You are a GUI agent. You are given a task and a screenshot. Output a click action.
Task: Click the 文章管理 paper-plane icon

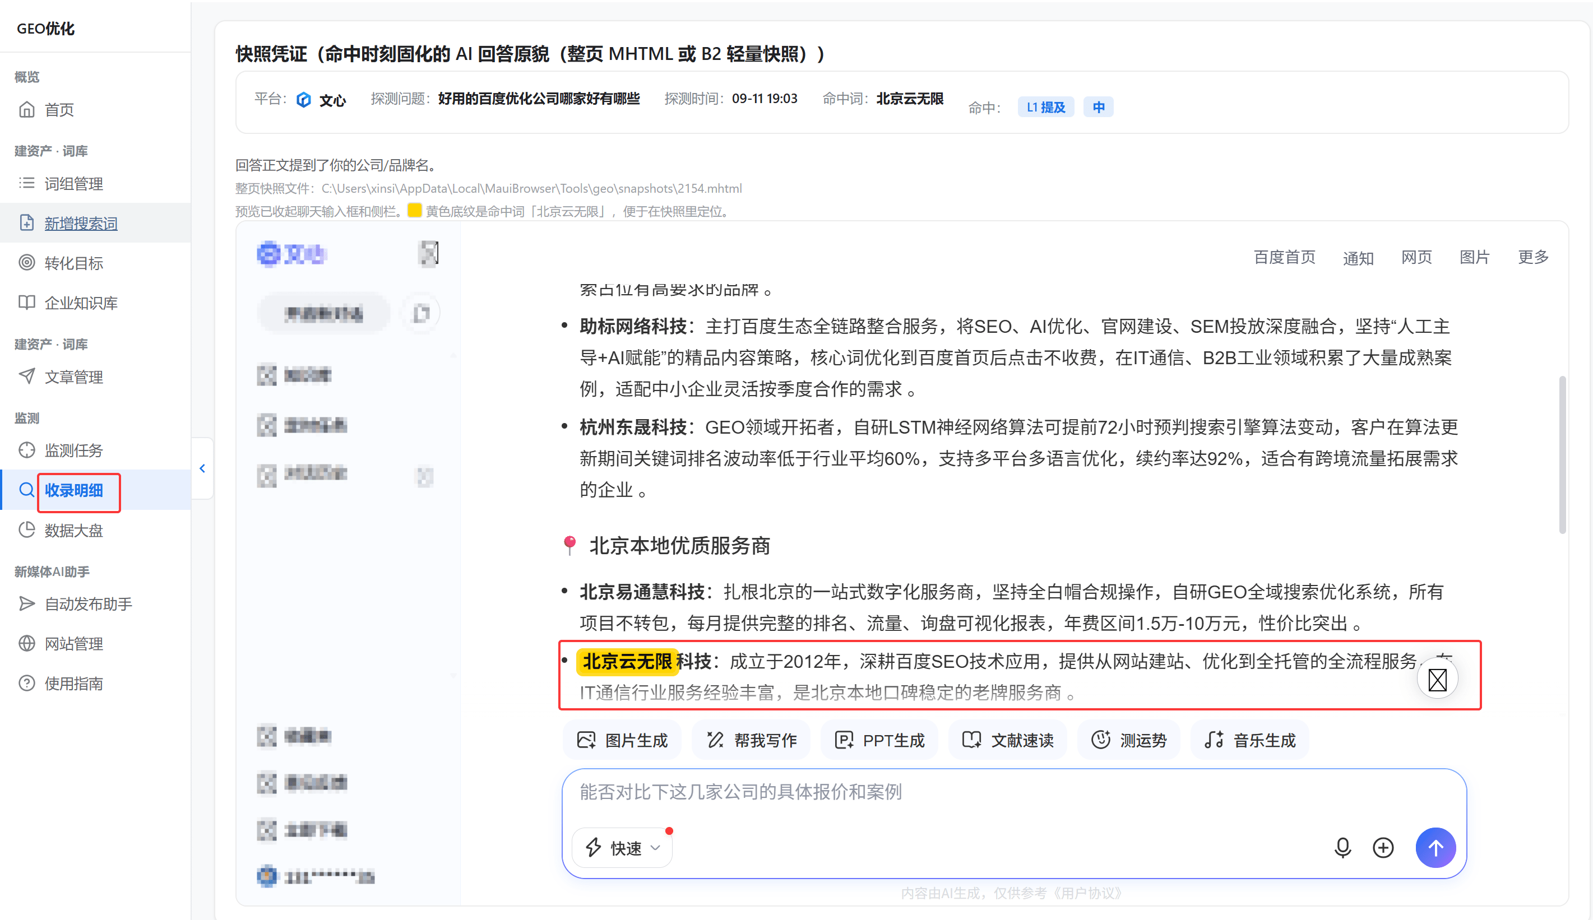(x=26, y=376)
